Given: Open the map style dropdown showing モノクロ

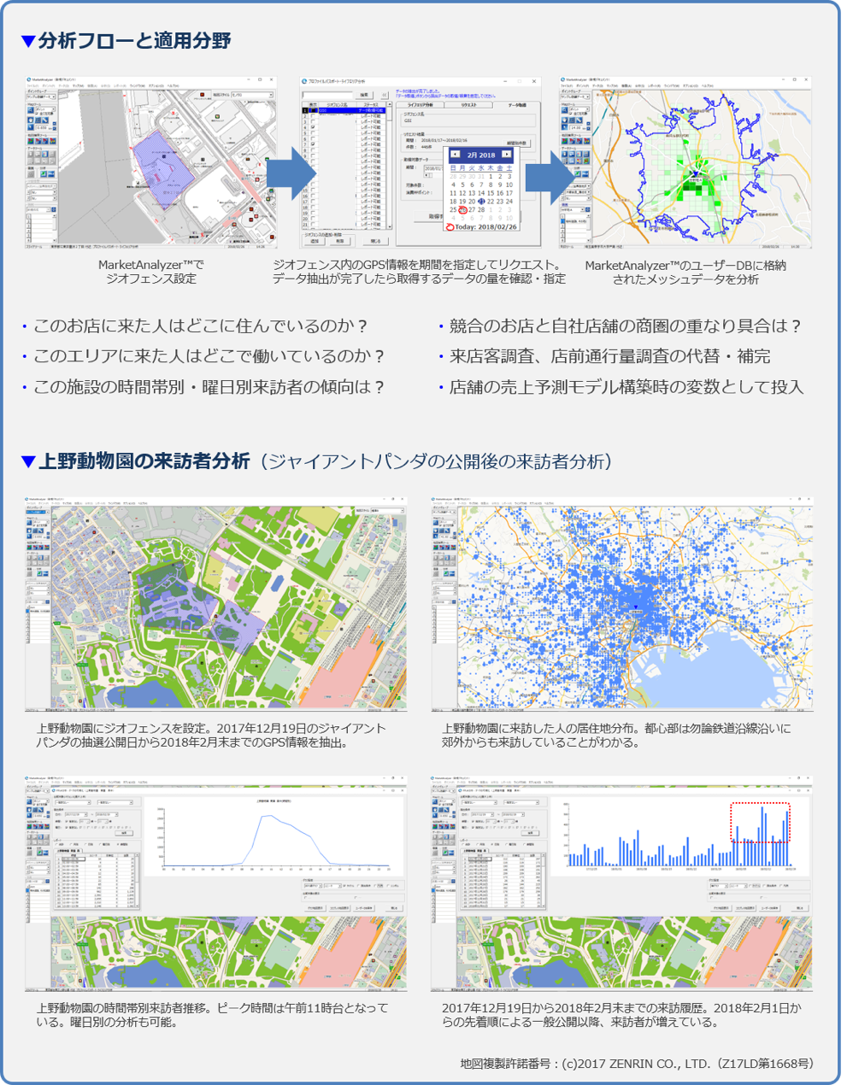Looking at the screenshot, I should point(253,96).
